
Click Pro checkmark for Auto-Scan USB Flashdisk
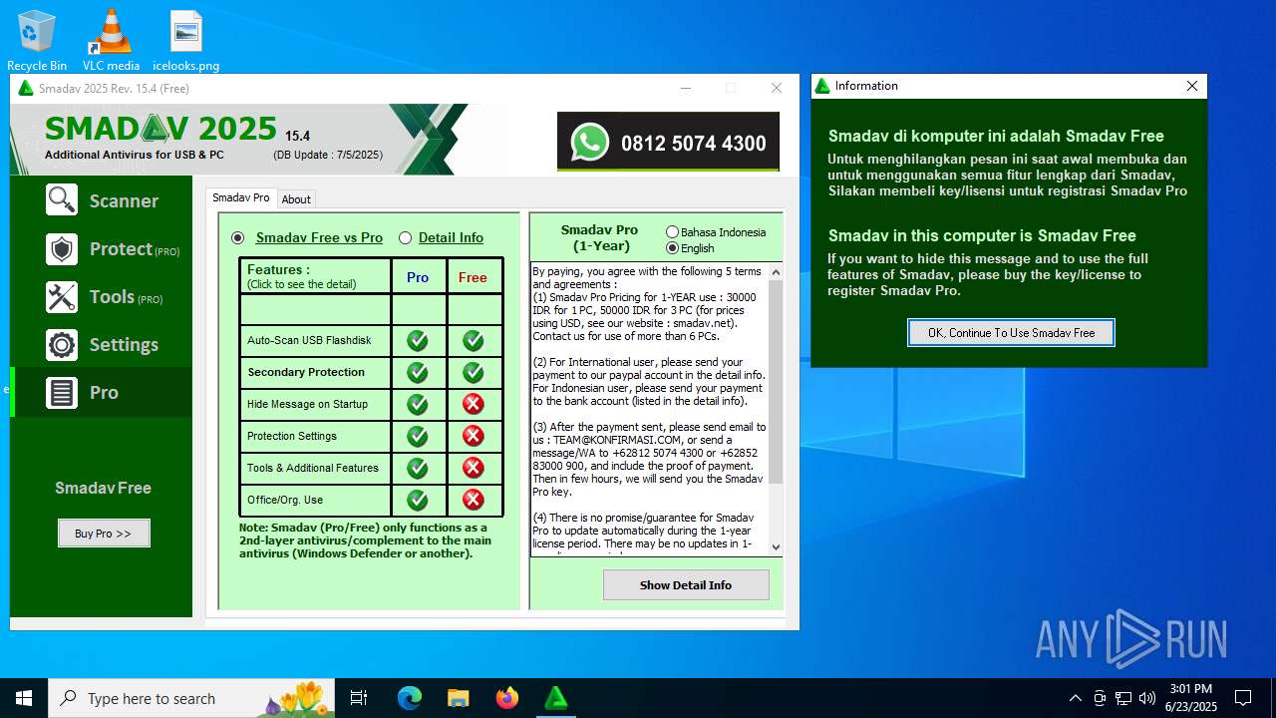418,340
